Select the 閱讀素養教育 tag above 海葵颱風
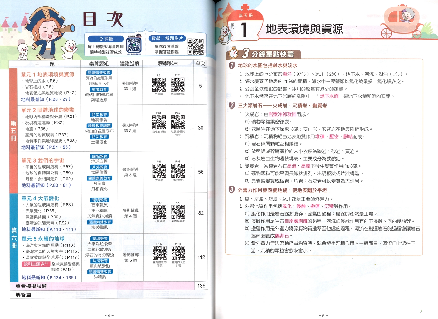Screen dimensions: 438x319 (100, 222)
